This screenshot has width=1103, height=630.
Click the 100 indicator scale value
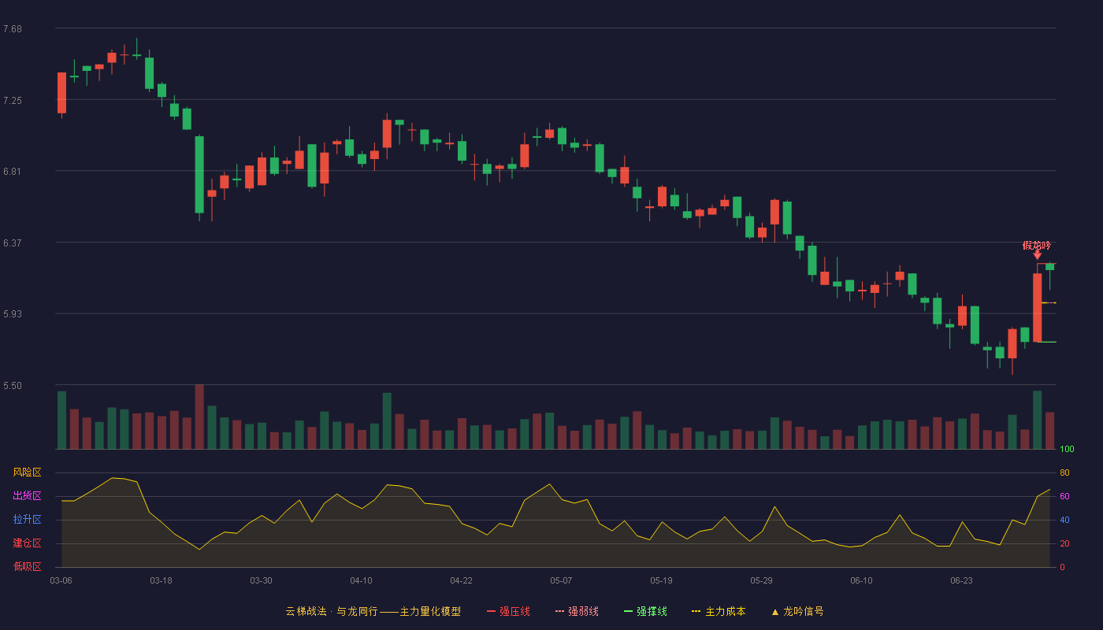[x=1067, y=450]
